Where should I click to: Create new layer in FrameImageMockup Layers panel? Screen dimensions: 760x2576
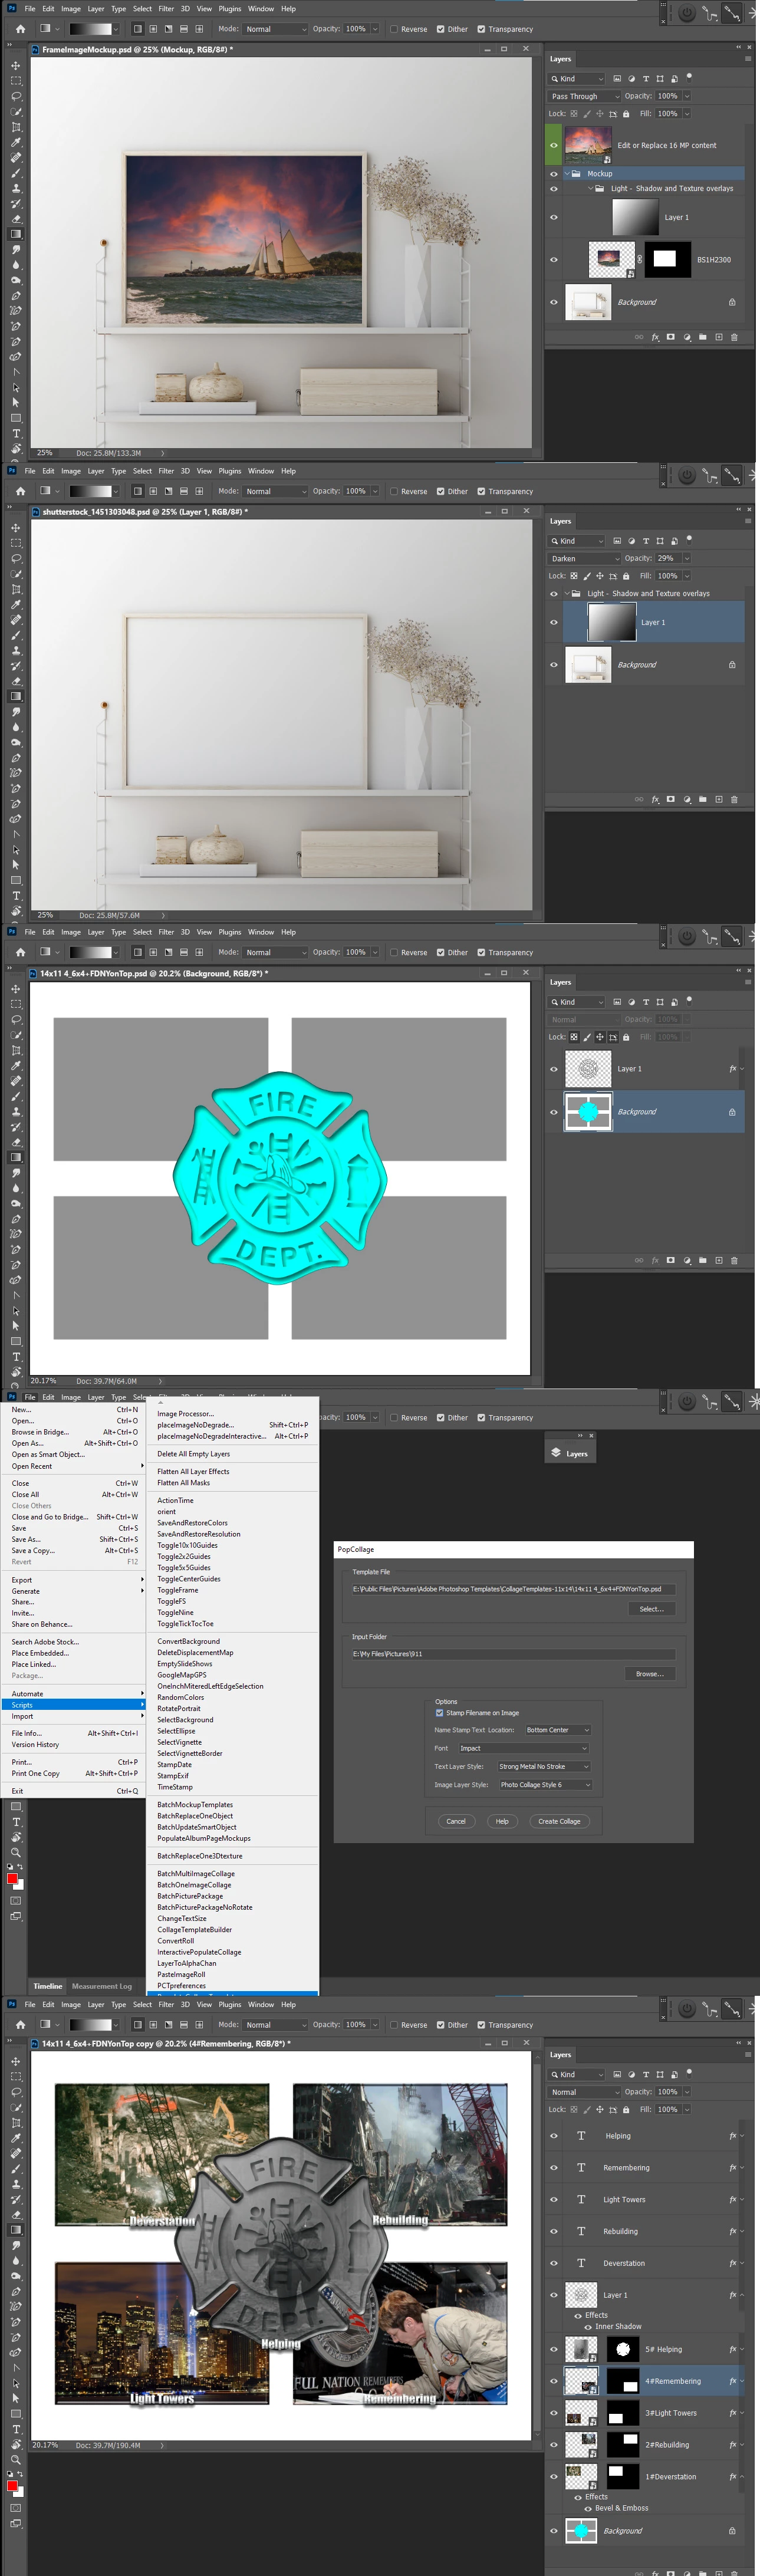click(718, 337)
